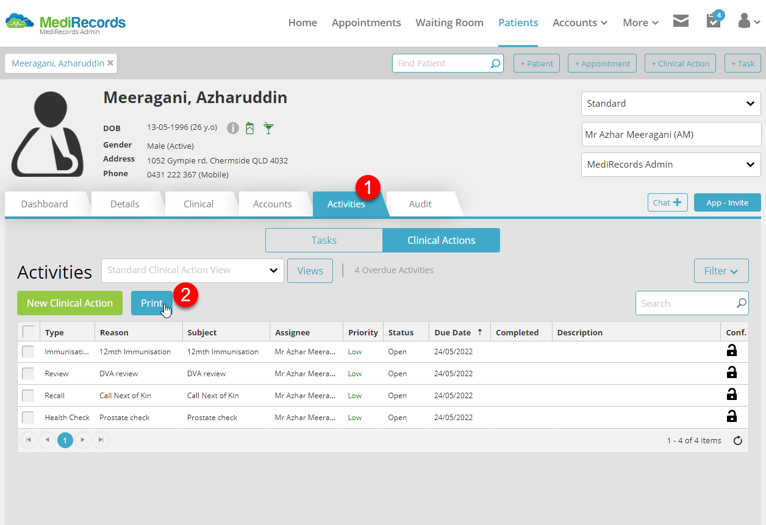Click the Views button

(310, 271)
